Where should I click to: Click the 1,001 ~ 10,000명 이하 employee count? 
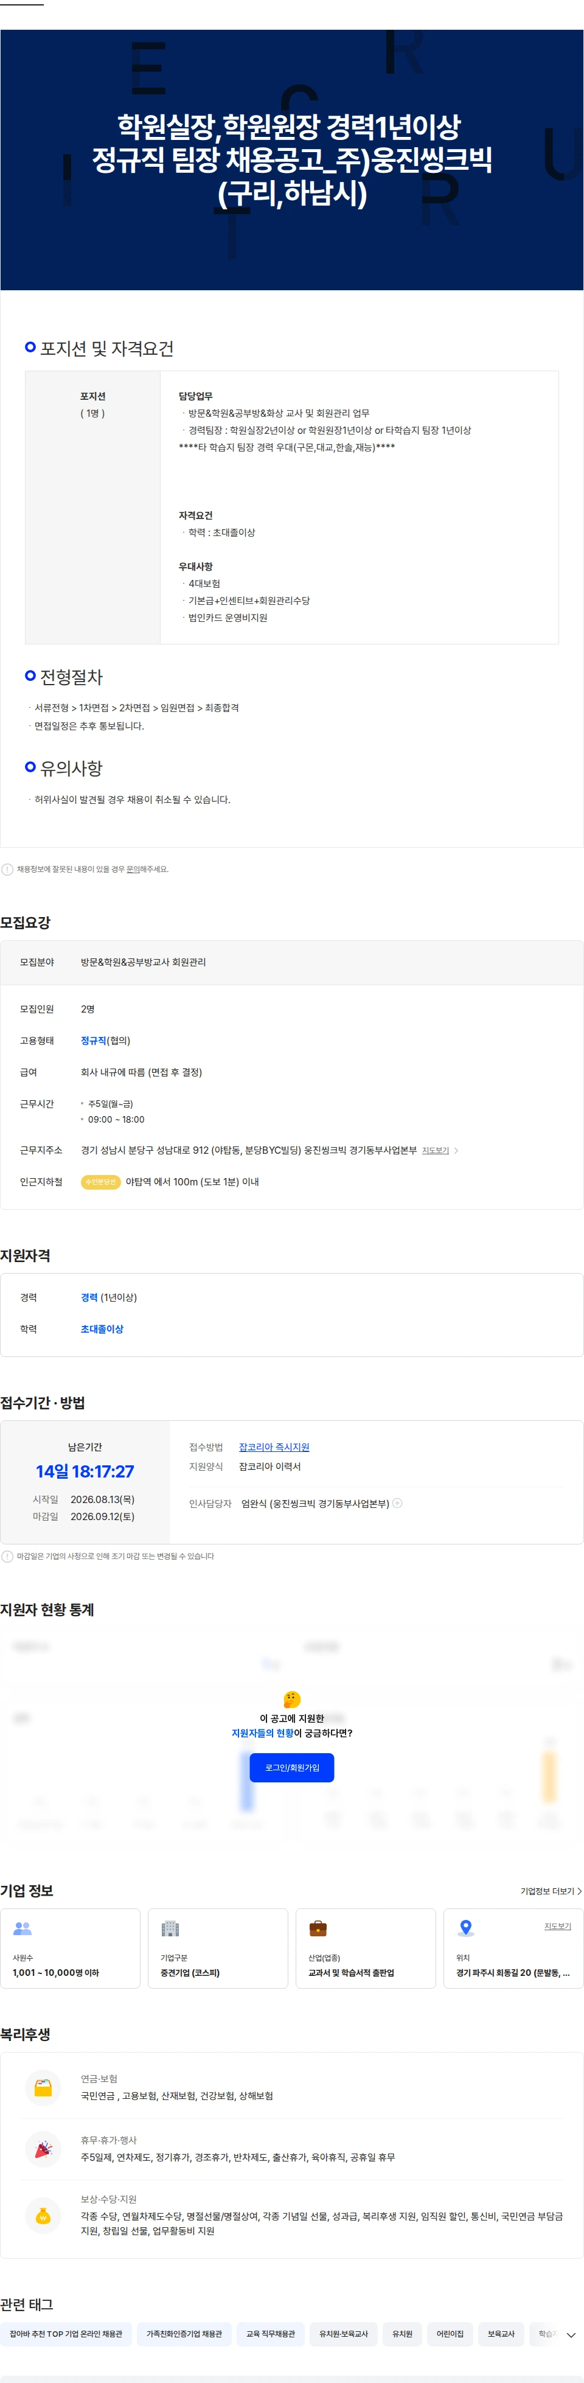tap(55, 1973)
